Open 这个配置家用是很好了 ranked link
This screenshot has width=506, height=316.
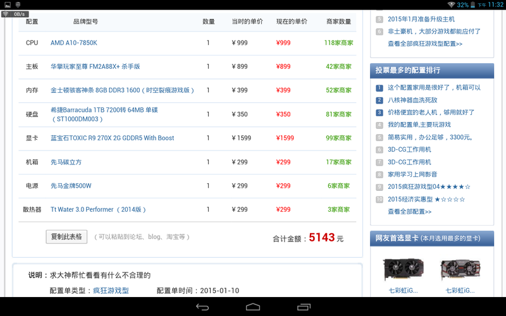click(x=434, y=88)
